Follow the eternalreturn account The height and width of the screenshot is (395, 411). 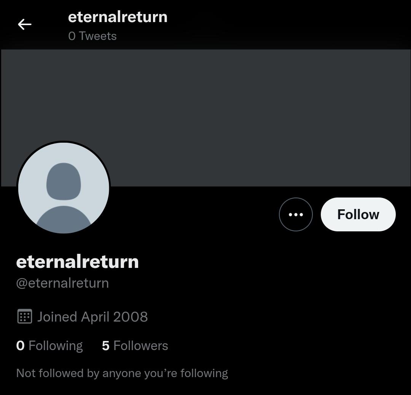[358, 214]
